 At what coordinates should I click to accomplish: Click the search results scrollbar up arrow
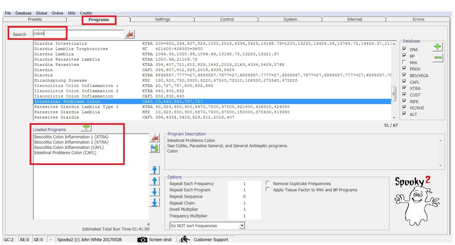tap(394, 44)
